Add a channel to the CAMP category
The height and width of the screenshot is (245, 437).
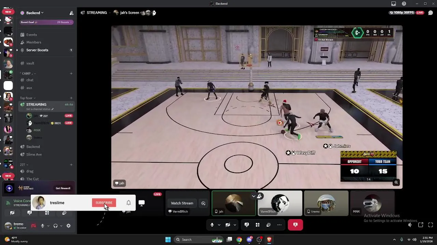[71, 73]
